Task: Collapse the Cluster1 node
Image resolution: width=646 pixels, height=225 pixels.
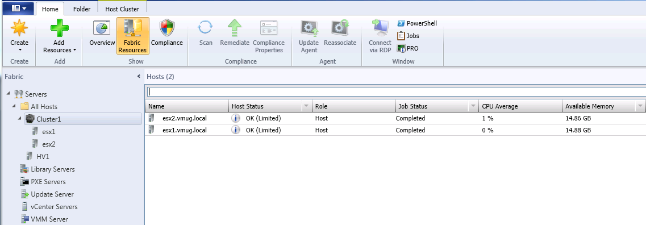Action: [20, 119]
